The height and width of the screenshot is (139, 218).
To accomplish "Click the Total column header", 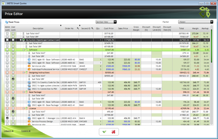I will point(181,28).
